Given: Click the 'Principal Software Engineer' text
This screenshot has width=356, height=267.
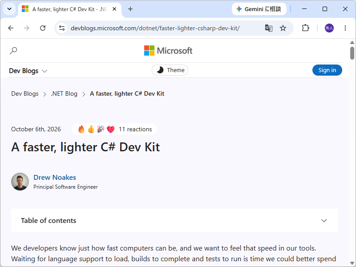Looking at the screenshot, I should click(65, 187).
